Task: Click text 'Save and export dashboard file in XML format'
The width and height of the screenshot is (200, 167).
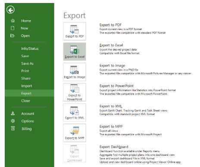Action: click(x=127, y=158)
